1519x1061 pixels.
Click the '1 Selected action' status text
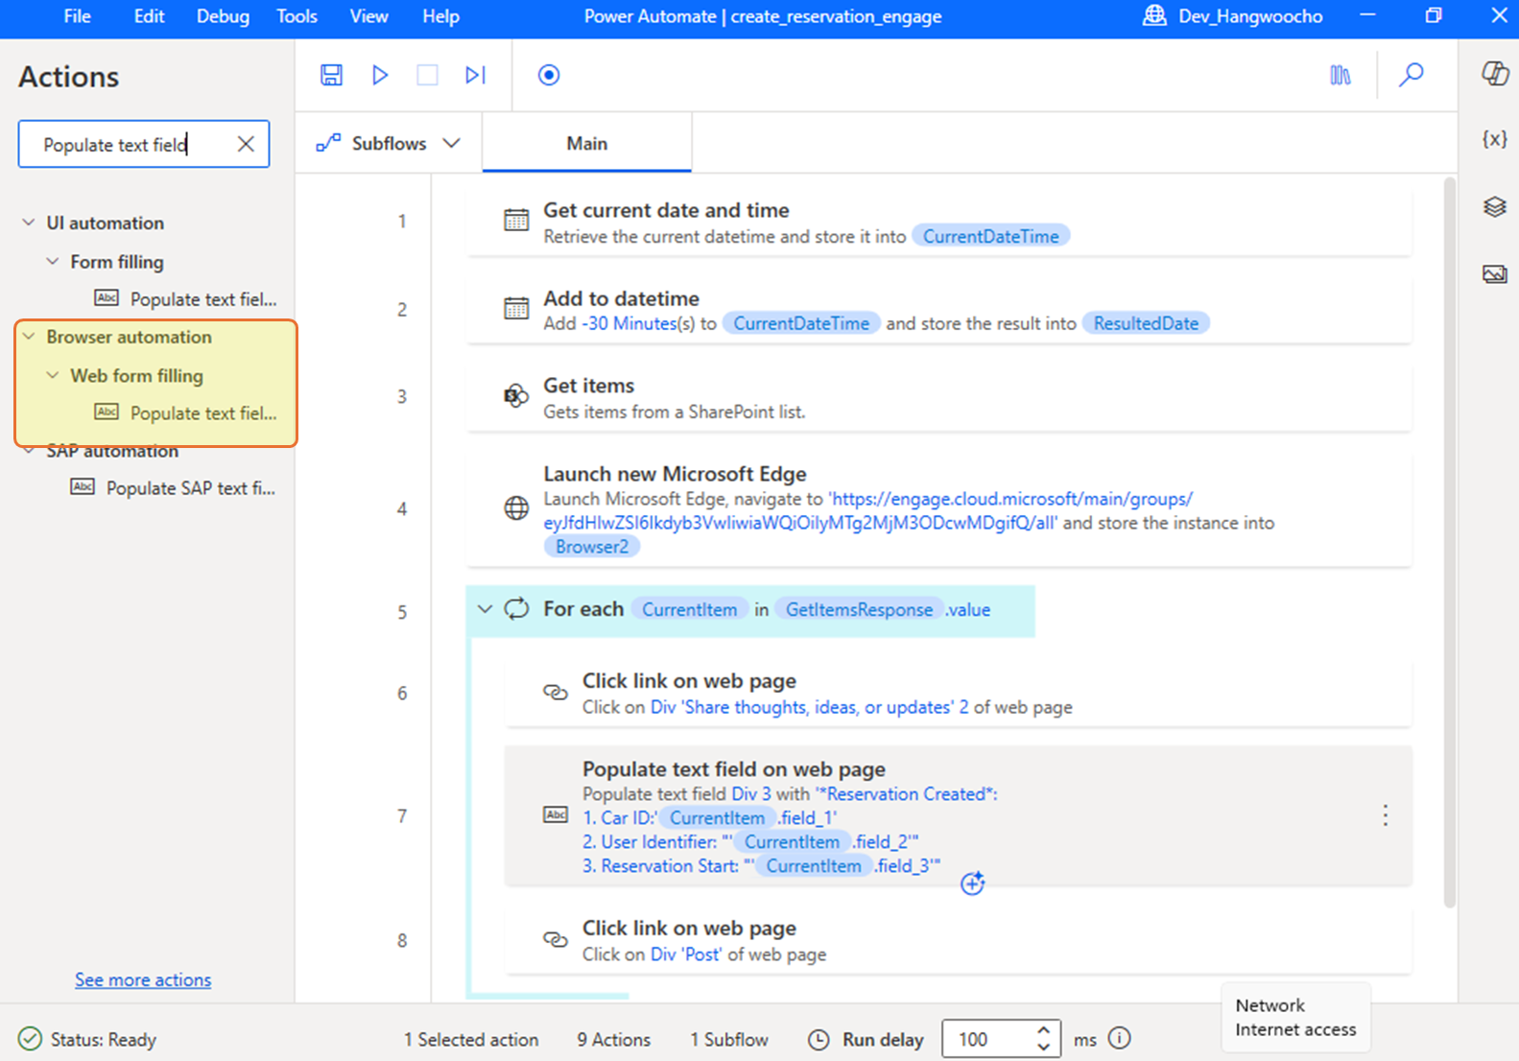coord(471,1039)
